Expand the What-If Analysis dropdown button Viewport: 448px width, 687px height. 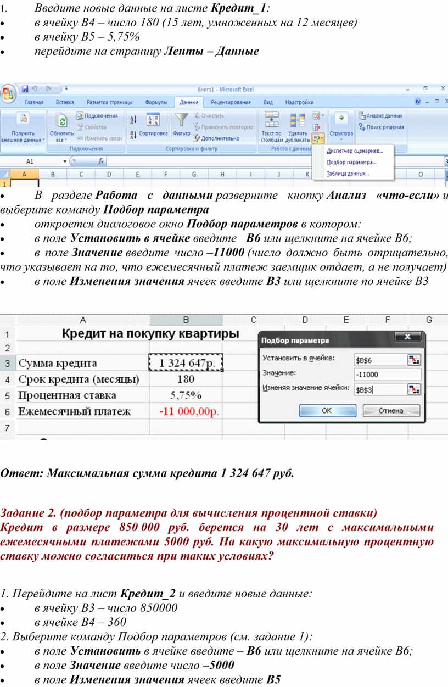click(318, 137)
